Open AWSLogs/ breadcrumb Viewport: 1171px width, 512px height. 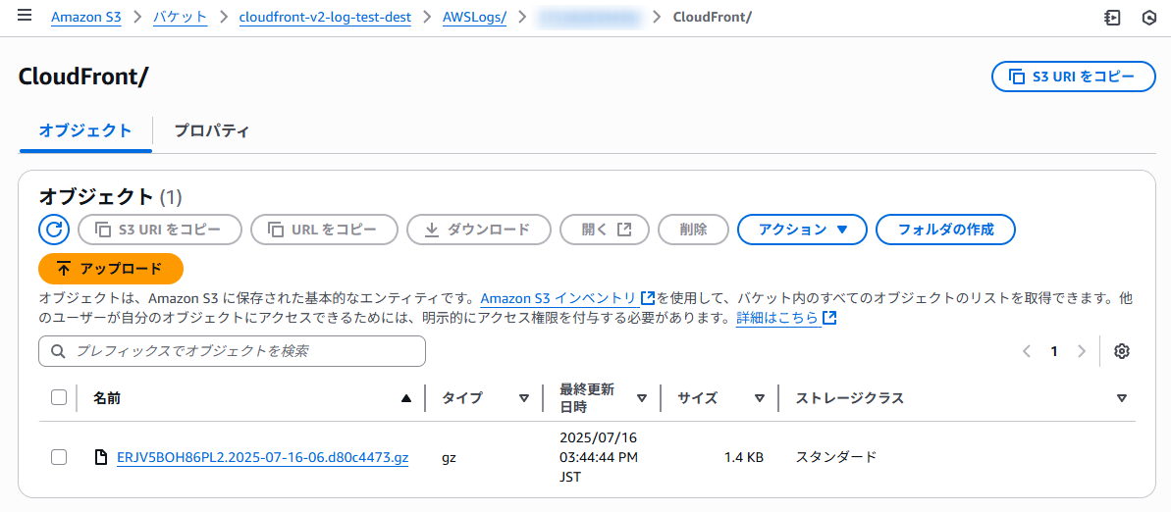[474, 18]
